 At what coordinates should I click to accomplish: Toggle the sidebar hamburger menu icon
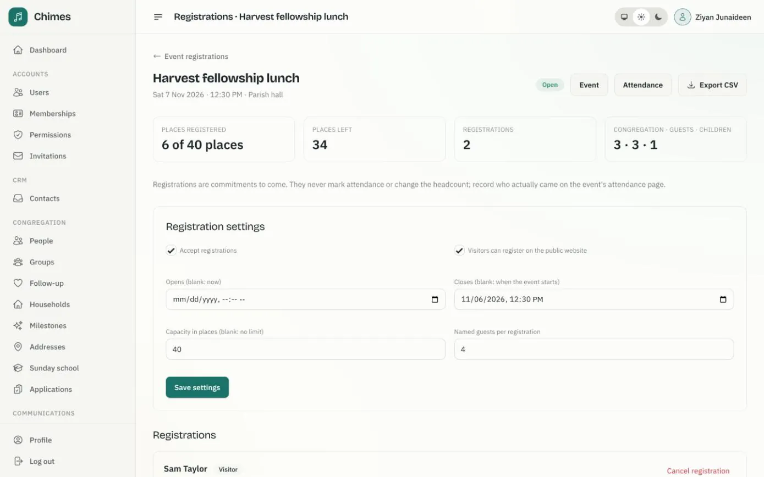(x=158, y=16)
